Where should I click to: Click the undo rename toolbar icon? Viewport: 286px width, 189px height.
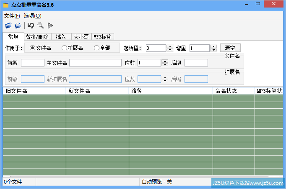click(x=31, y=26)
